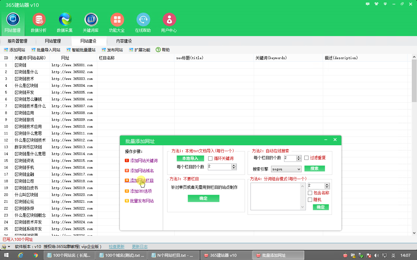This screenshot has width=417, height=260.
Task: Click 确定 in 方法3 不要栏目
Action: [203, 199]
